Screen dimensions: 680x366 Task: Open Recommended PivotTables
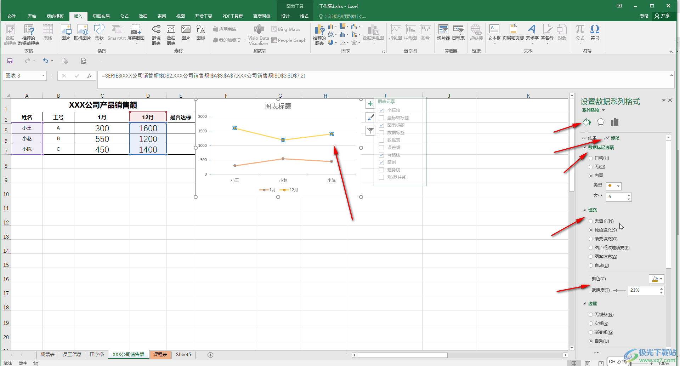point(29,35)
